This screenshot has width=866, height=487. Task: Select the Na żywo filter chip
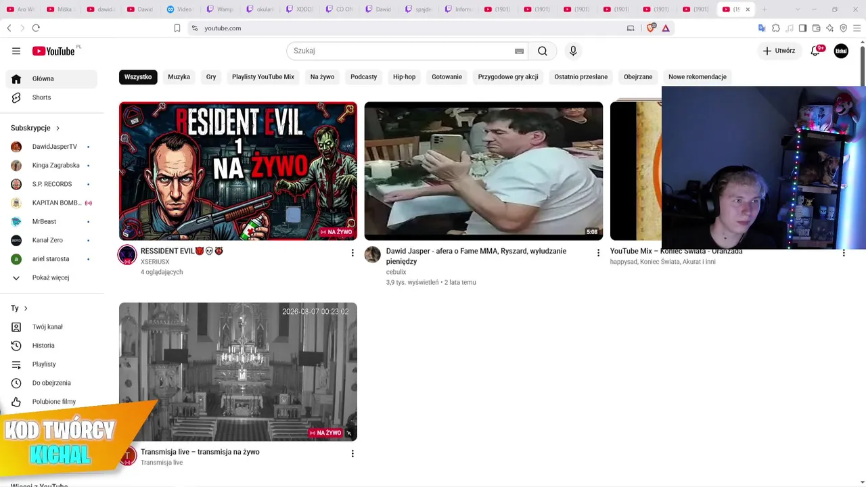[x=322, y=77]
